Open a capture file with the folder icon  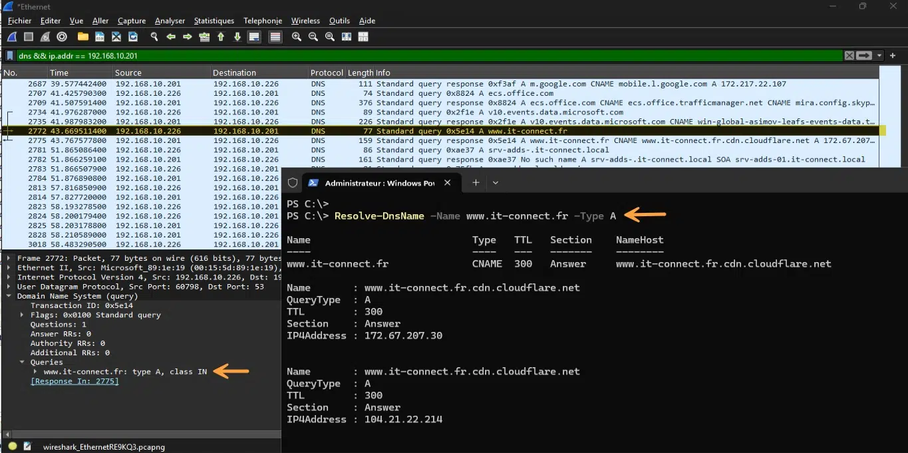pos(83,37)
